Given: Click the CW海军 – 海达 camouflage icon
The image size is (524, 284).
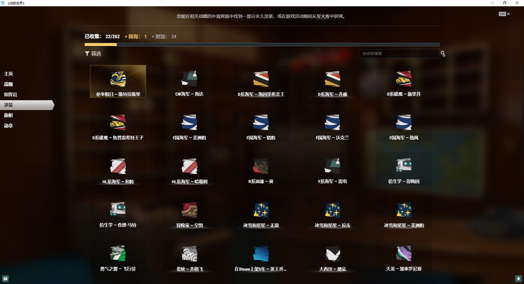Looking at the screenshot, I should [x=189, y=79].
